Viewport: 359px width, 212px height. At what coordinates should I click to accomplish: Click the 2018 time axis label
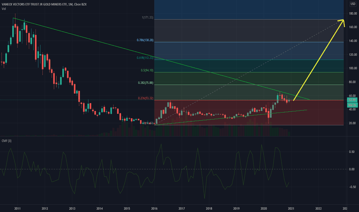click(x=209, y=209)
